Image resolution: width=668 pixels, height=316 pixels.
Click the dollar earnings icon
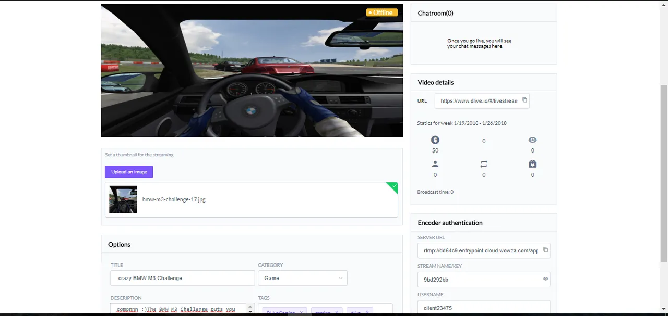(x=435, y=140)
